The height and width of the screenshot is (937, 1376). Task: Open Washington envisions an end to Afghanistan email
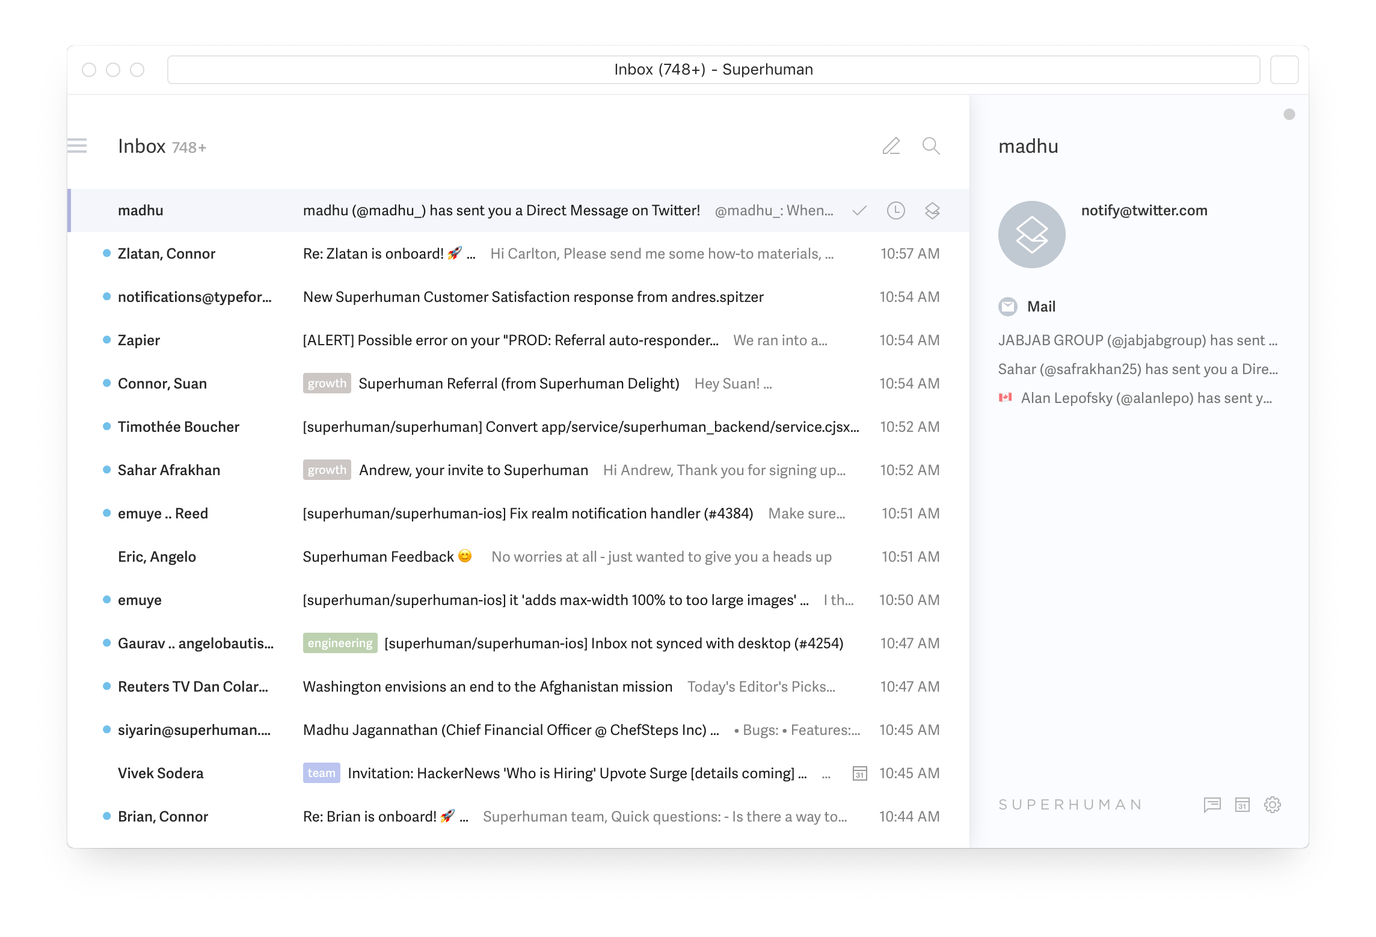[x=518, y=687]
